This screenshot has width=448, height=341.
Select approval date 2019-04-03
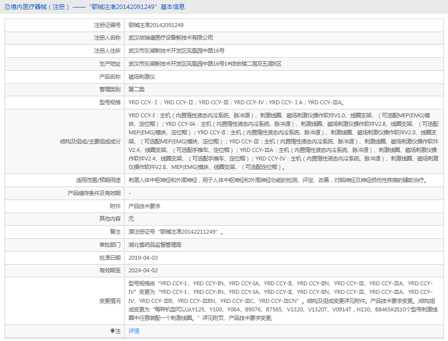[143, 258]
